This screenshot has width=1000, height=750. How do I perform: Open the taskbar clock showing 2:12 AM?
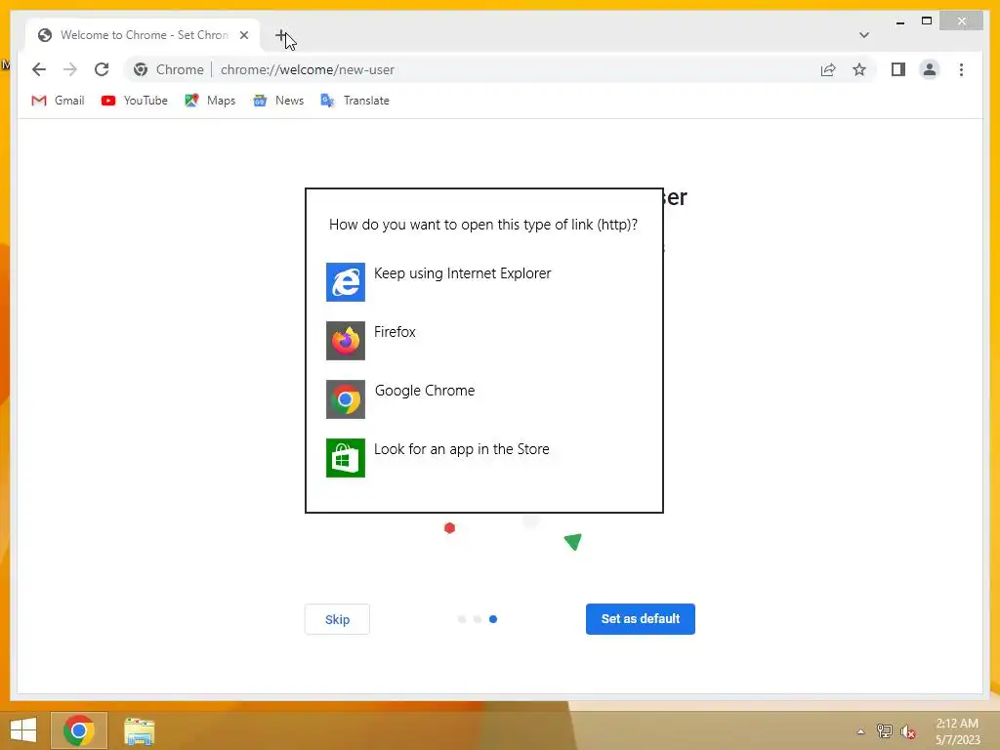pos(957,731)
